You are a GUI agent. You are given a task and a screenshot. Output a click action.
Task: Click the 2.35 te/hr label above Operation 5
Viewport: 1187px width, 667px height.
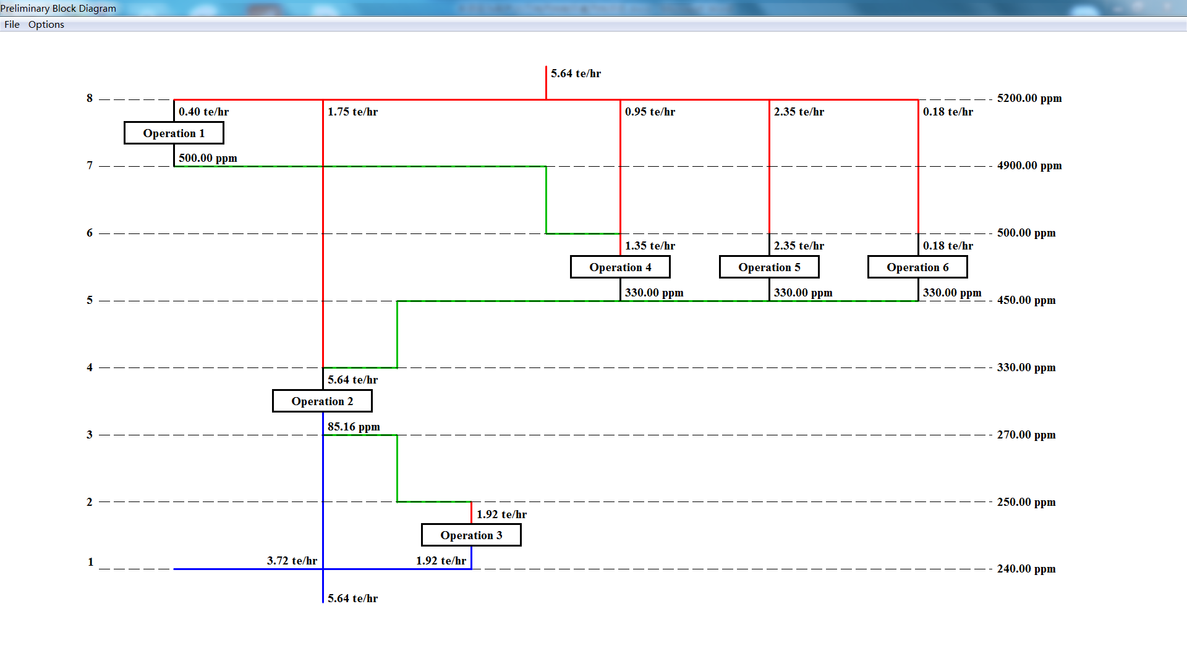pyautogui.click(x=799, y=246)
